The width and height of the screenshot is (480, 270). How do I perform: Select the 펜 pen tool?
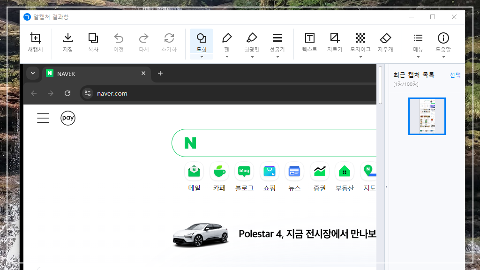pyautogui.click(x=227, y=41)
